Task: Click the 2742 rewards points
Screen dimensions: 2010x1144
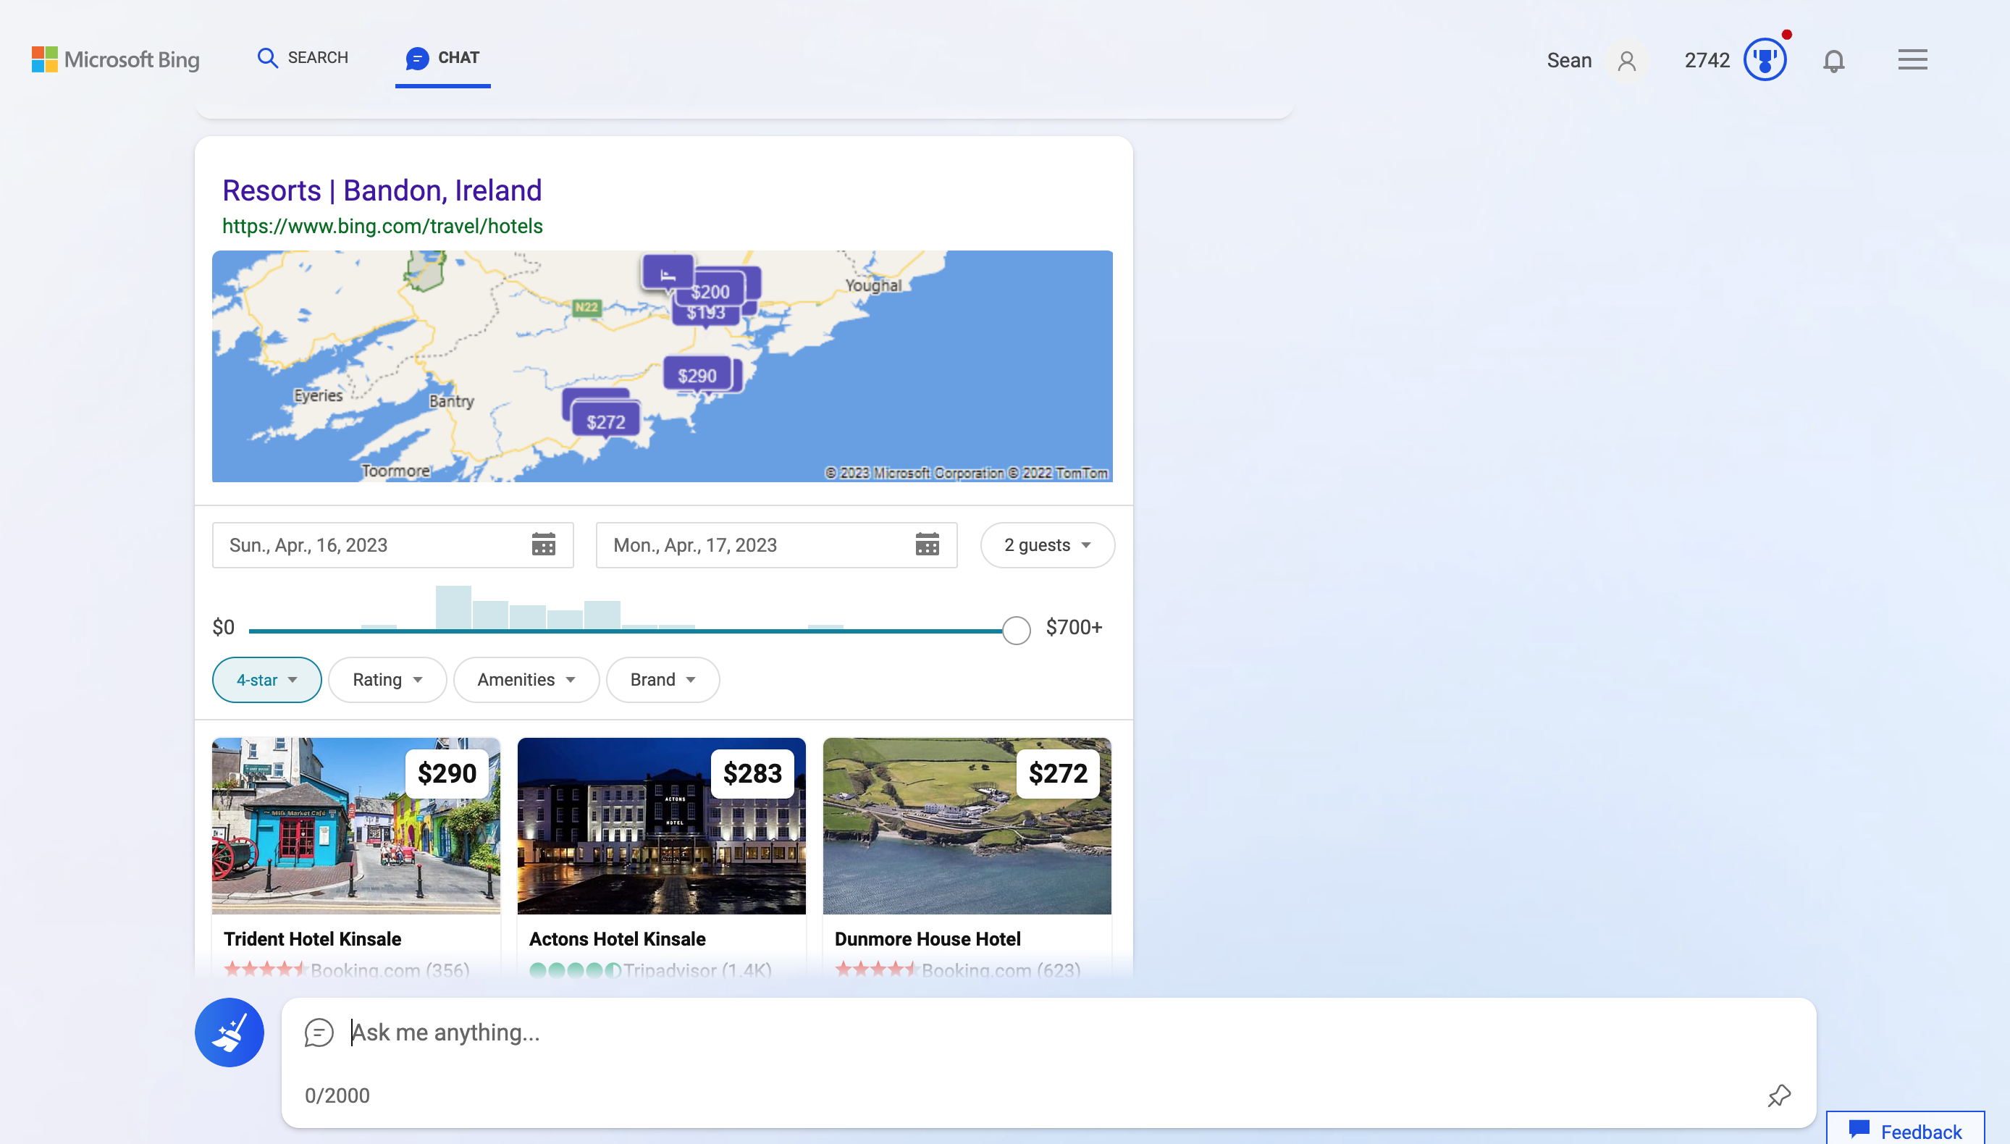Action: point(1707,61)
